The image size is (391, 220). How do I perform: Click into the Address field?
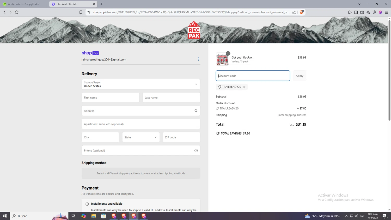(x=141, y=111)
